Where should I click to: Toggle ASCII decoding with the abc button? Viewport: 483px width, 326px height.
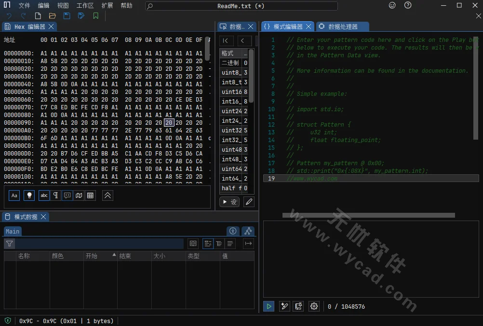[x=44, y=195]
